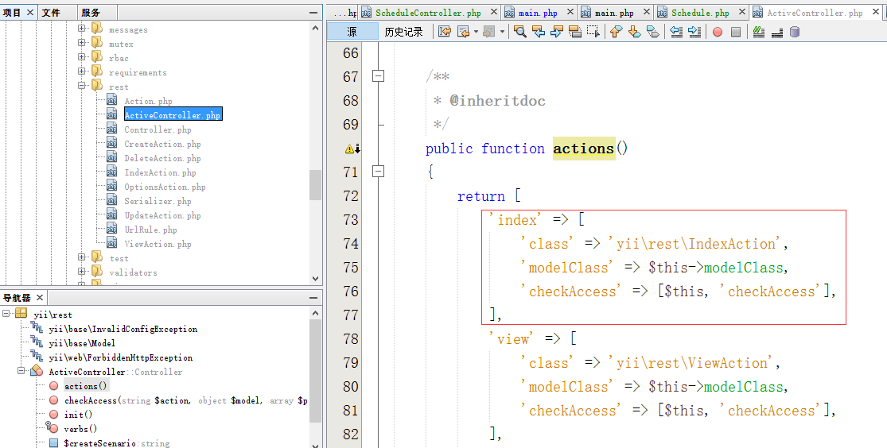Open the 历史记录 (History) view
Screen dimensions: 887x448
click(x=403, y=32)
